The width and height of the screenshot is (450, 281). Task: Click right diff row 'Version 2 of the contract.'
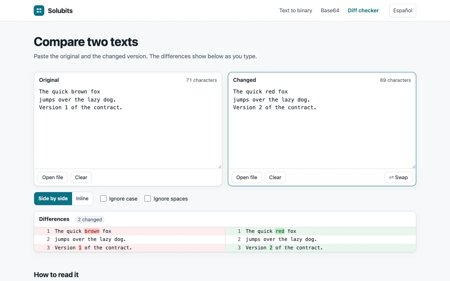(321, 248)
